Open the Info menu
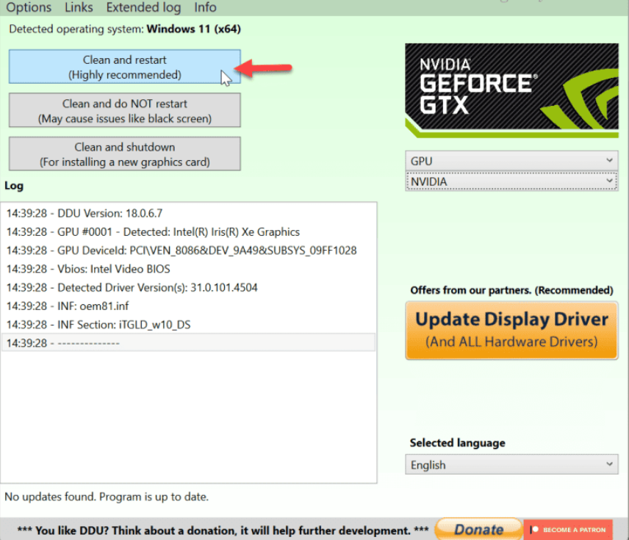The height and width of the screenshot is (540, 629). pos(205,7)
